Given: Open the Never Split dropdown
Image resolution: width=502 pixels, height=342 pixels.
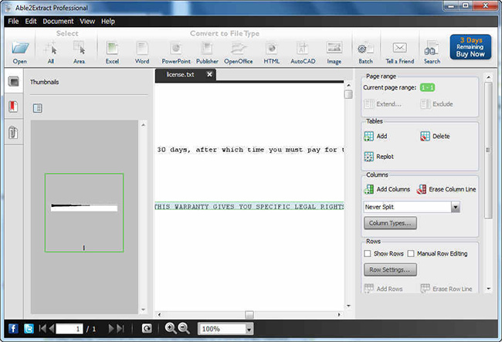Looking at the screenshot, I should (455, 207).
